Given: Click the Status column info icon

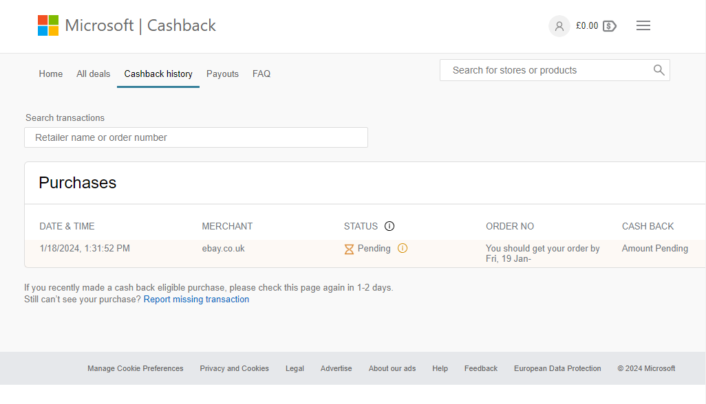Looking at the screenshot, I should click(x=389, y=226).
